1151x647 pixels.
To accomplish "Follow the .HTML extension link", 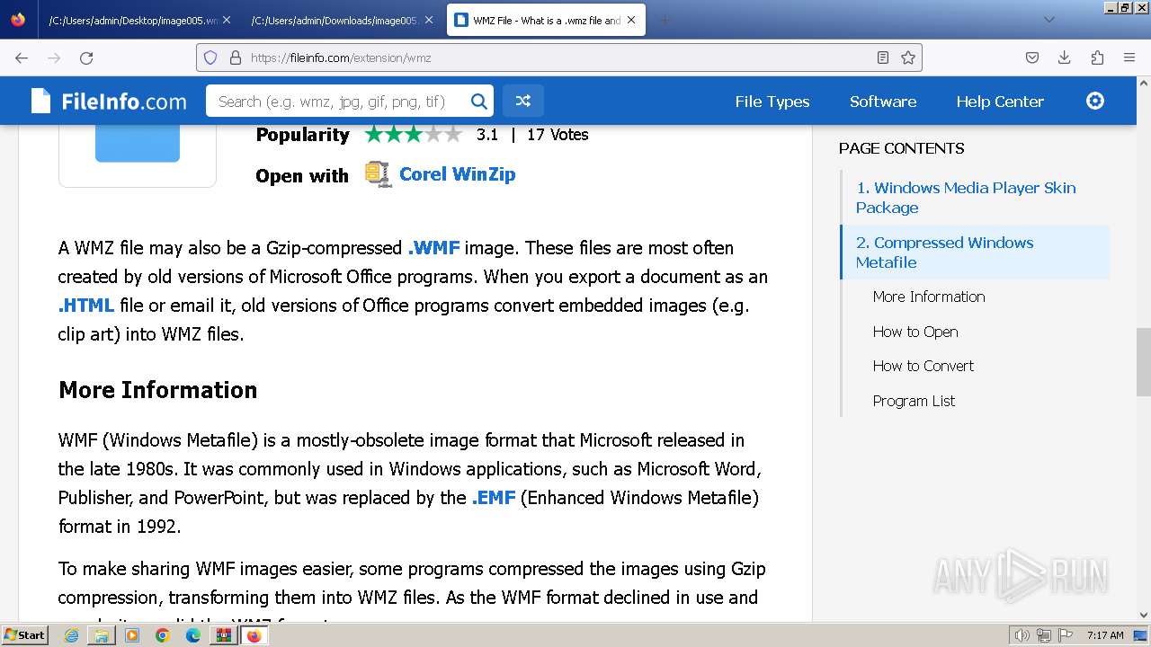I will tap(86, 306).
